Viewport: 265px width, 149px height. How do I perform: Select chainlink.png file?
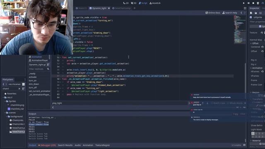(17, 105)
